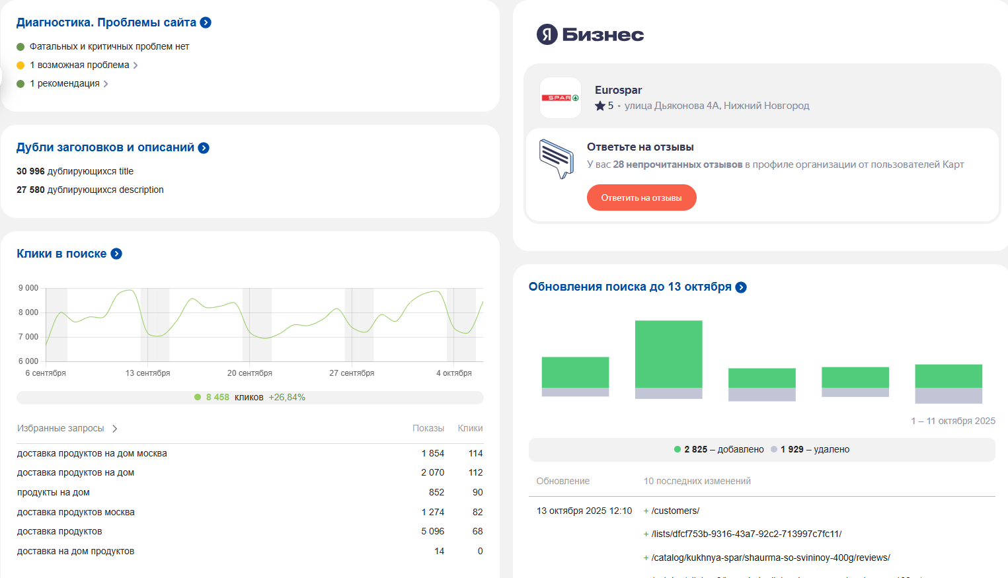Open the Диагностика section arrow icon
This screenshot has height=578, width=1008.
tap(206, 22)
